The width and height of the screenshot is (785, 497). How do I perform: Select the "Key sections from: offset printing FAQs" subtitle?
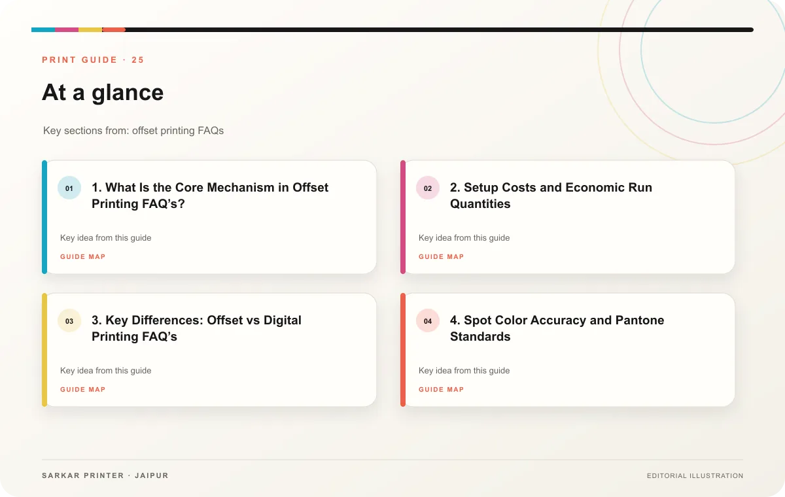[x=133, y=131]
